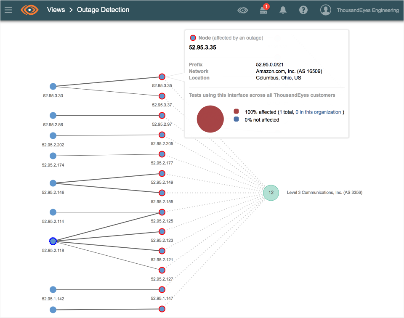Image resolution: width=404 pixels, height=318 pixels.
Task: Click affected node 52.95.3.35
Action: point(162,77)
